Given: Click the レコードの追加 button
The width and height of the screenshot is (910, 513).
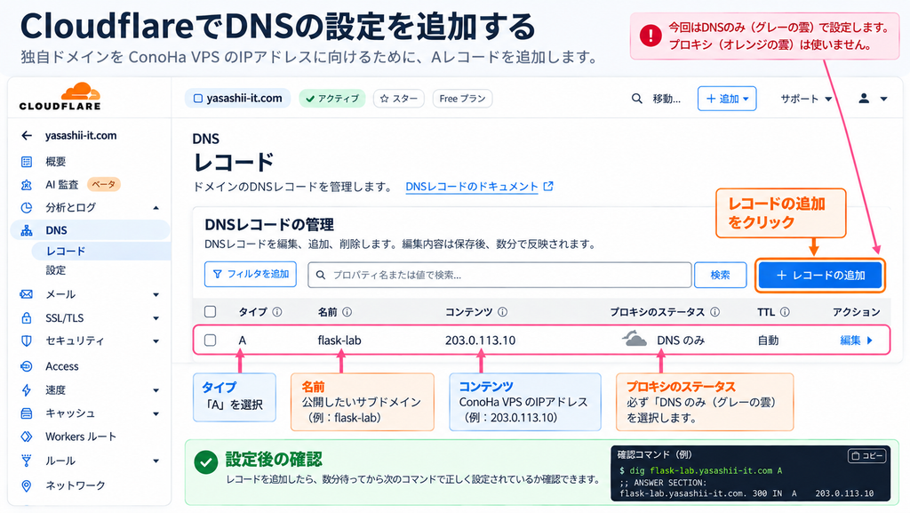Looking at the screenshot, I should point(820,275).
